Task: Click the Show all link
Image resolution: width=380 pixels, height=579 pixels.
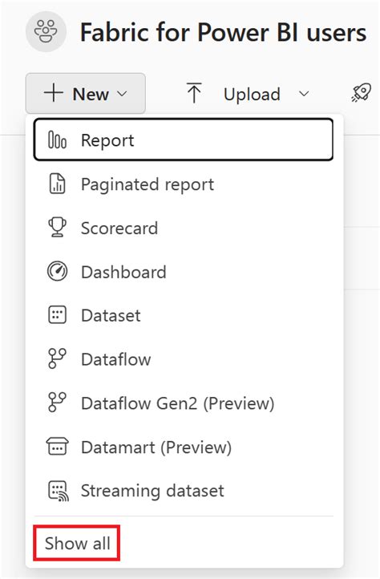Action: (77, 543)
